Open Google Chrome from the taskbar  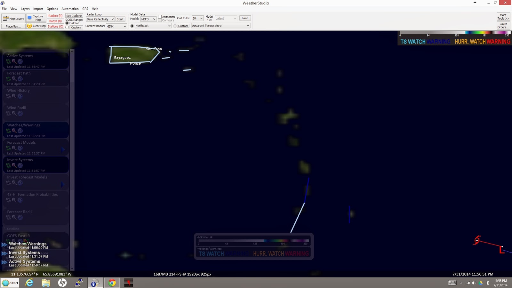point(112,283)
